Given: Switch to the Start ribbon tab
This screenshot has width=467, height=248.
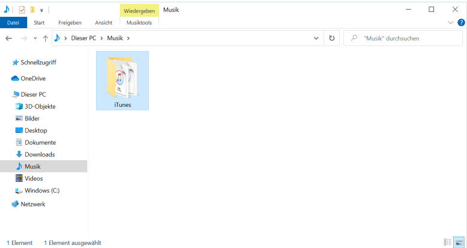Looking at the screenshot, I should [x=39, y=23].
